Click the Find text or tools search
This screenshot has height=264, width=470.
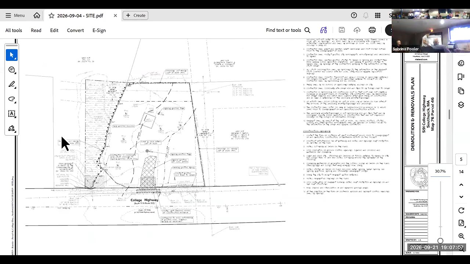pyautogui.click(x=288, y=30)
